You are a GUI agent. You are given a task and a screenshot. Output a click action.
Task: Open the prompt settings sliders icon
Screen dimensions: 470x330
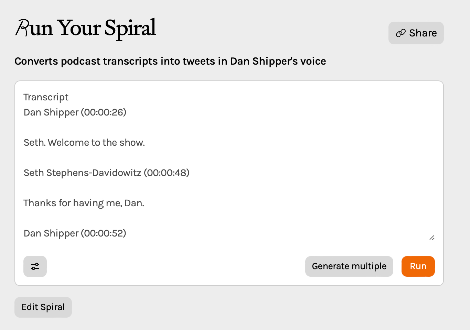pyautogui.click(x=35, y=266)
